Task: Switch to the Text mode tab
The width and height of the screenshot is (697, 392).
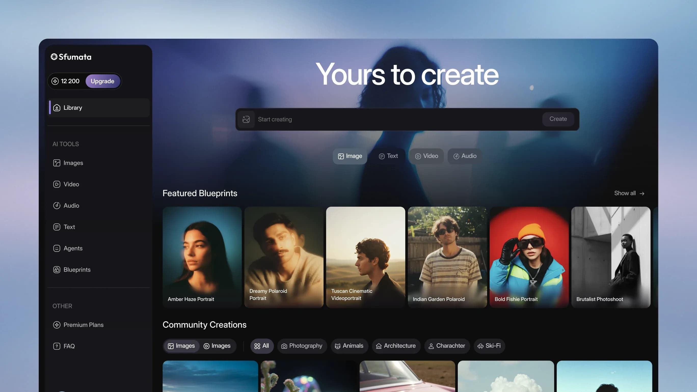Action: tap(388, 156)
